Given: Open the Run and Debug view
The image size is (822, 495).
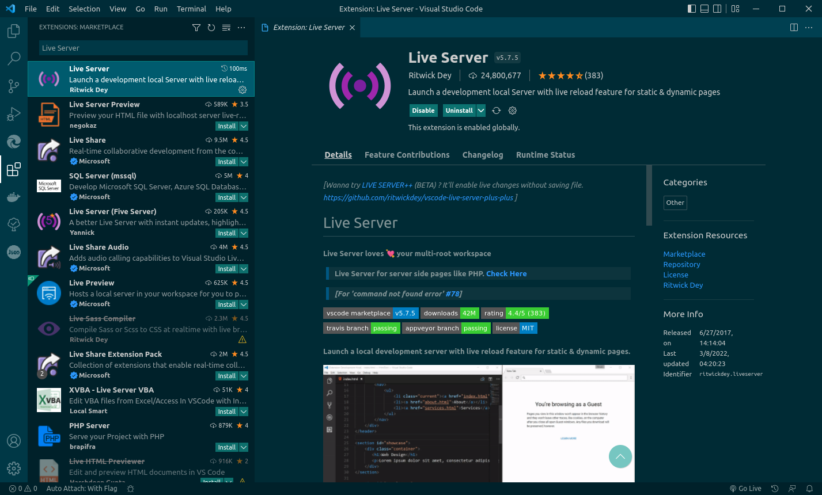Looking at the screenshot, I should pyautogui.click(x=13, y=113).
